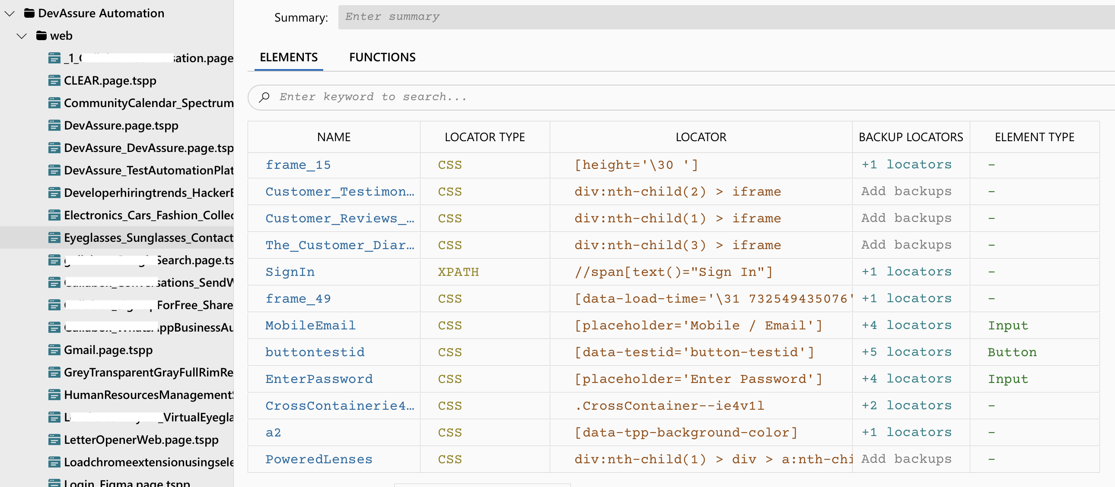Collapse the web folder
The image size is (1115, 487).
(x=21, y=35)
